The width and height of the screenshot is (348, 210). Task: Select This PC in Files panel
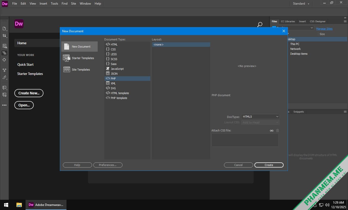295,44
